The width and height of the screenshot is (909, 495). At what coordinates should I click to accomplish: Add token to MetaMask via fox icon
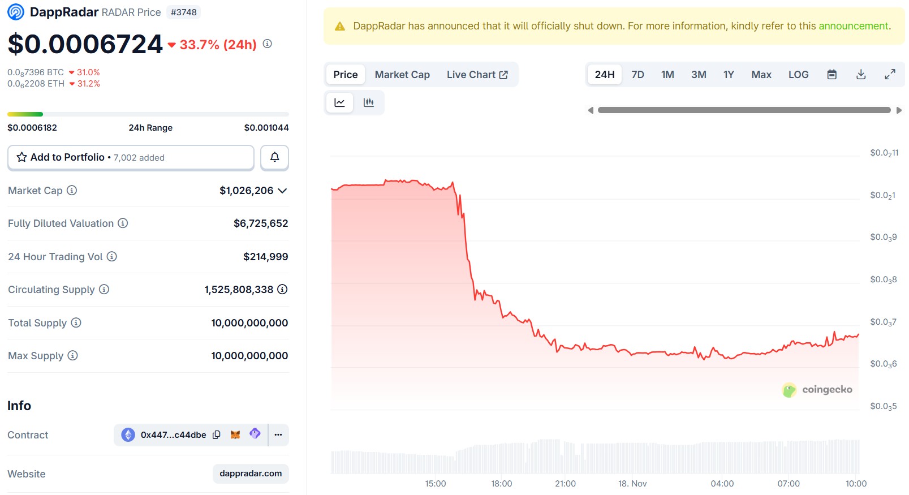pyautogui.click(x=235, y=435)
